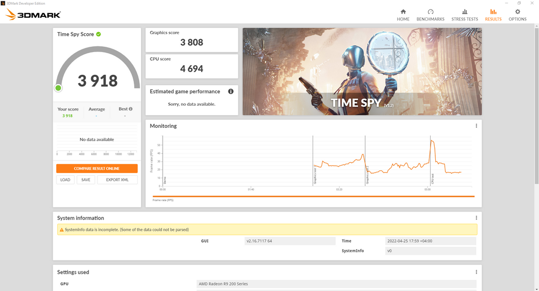
Task: Click the green dot on the score gauge
Action: coord(58,88)
